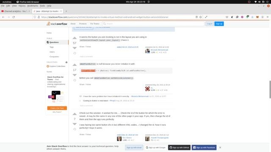The width and height of the screenshot is (271, 152).
Task: Dismiss the Join Stack Overflow banner
Action: click(220, 147)
